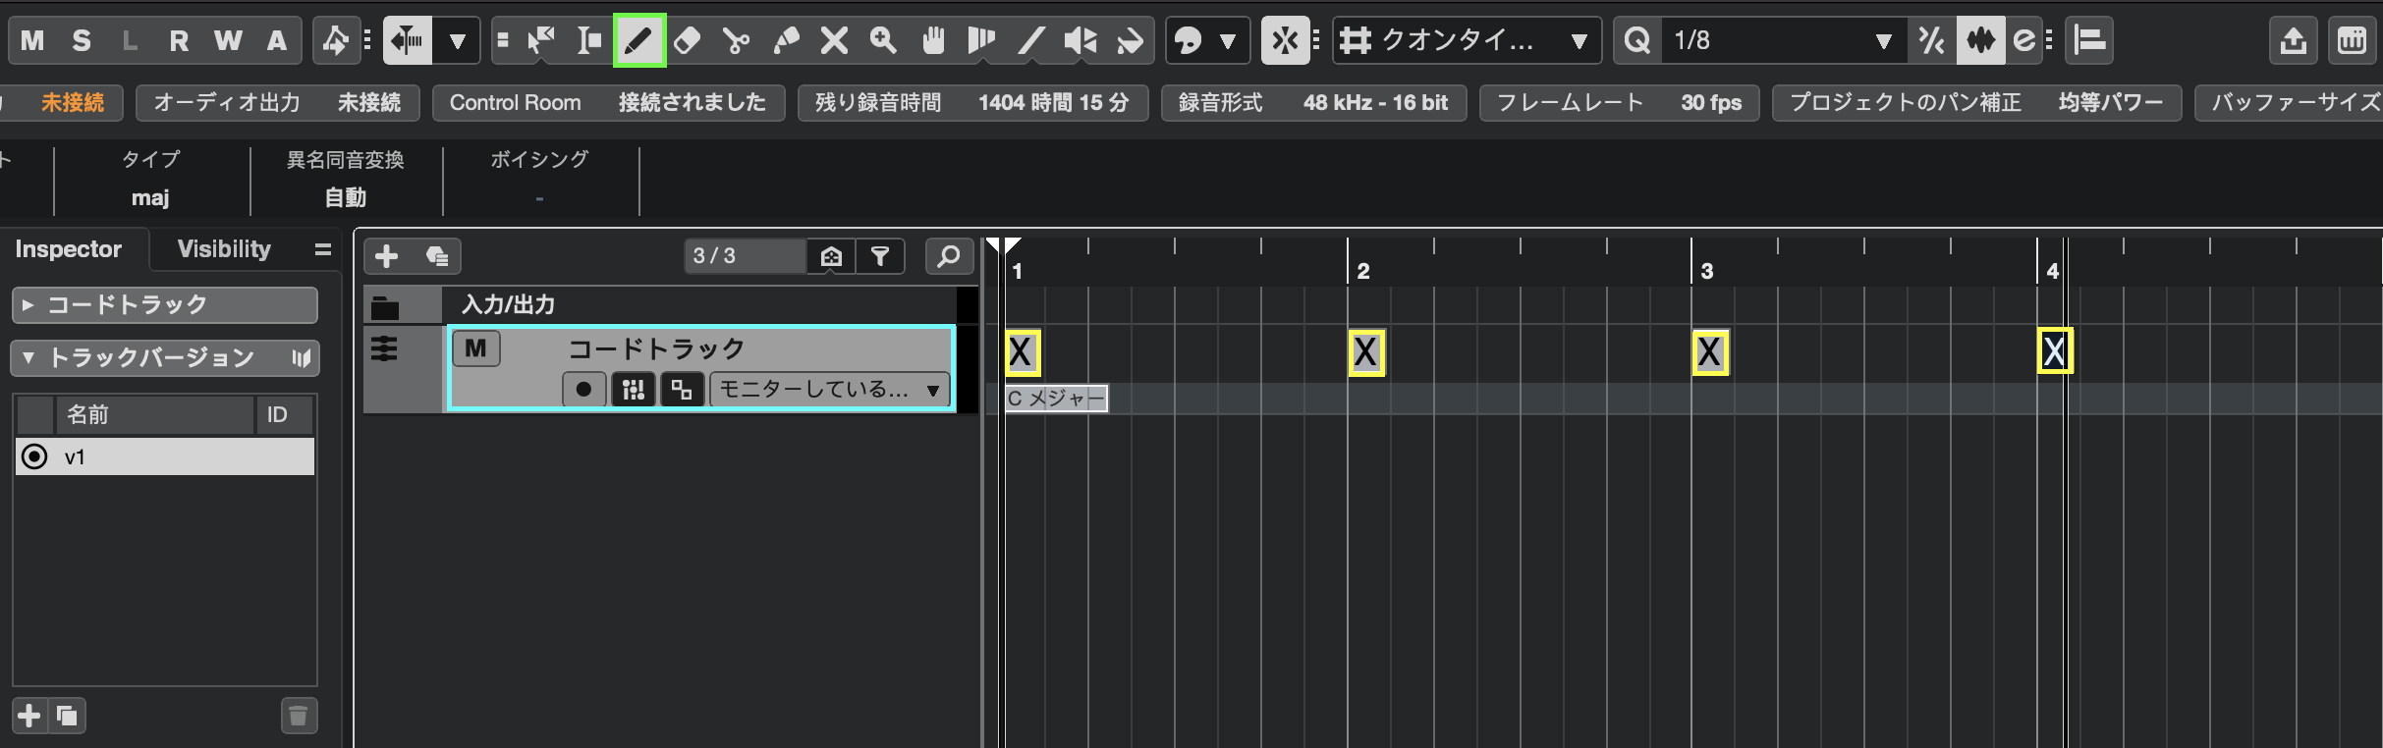Viewport: 2383px width, 748px height.
Task: Click the search tracks magnifier icon
Action: point(948,256)
